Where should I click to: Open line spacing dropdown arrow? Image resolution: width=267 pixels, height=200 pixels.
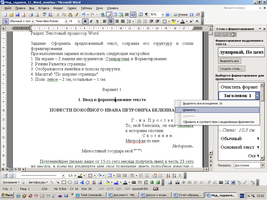pos(133,21)
